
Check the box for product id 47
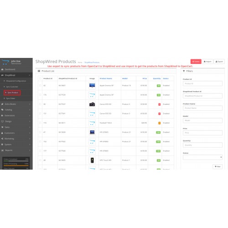(x=40, y=132)
